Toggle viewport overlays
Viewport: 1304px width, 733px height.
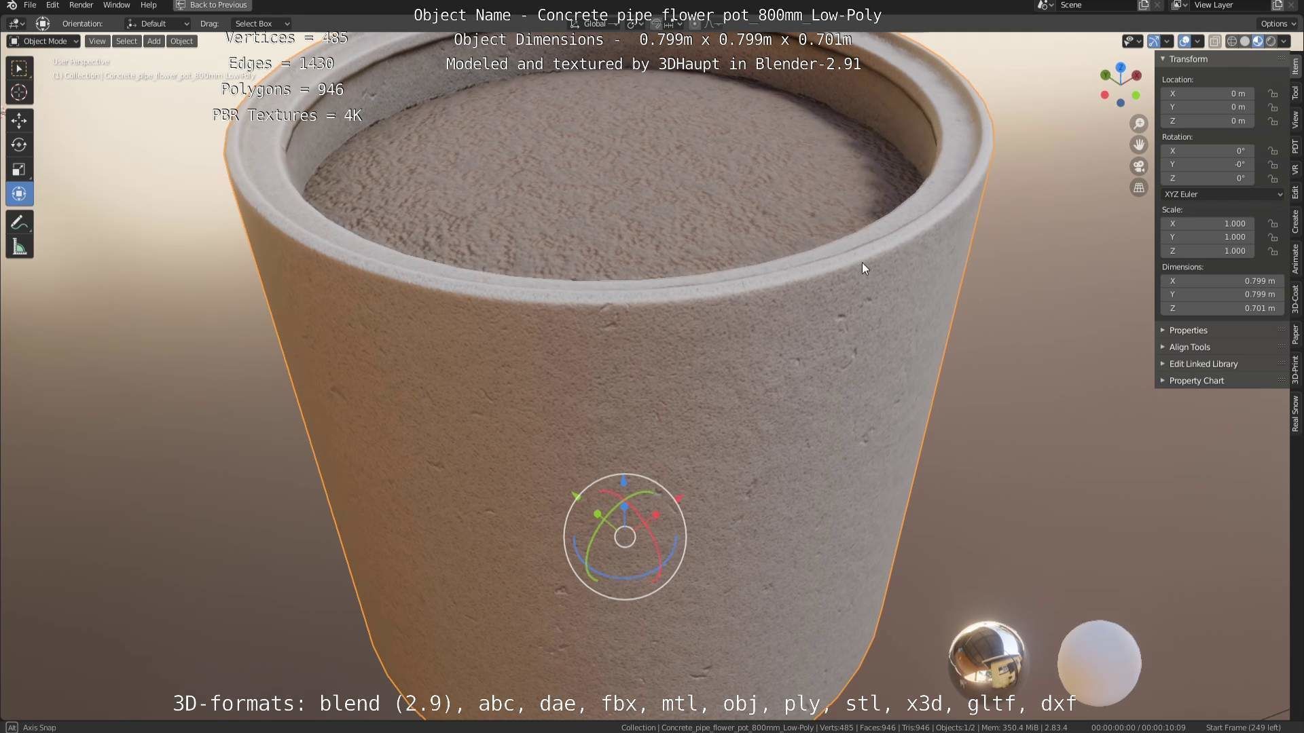tap(1184, 41)
